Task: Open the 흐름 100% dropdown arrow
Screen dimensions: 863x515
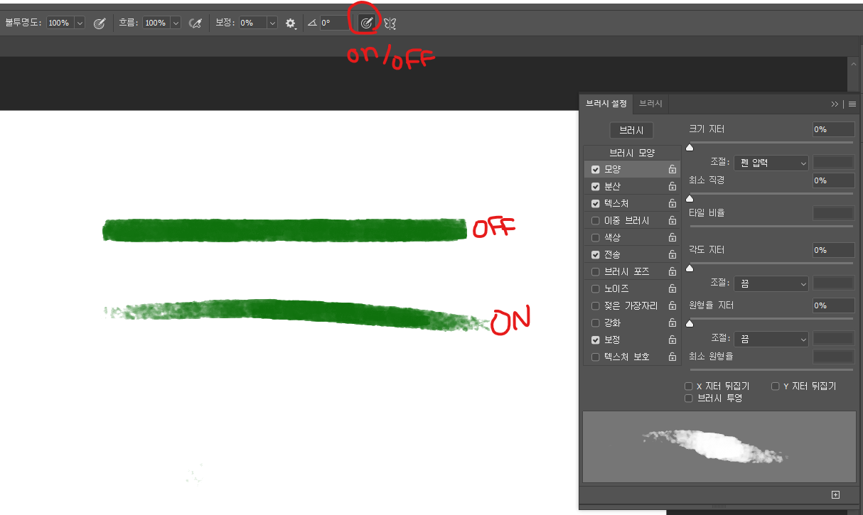Action: [x=176, y=23]
